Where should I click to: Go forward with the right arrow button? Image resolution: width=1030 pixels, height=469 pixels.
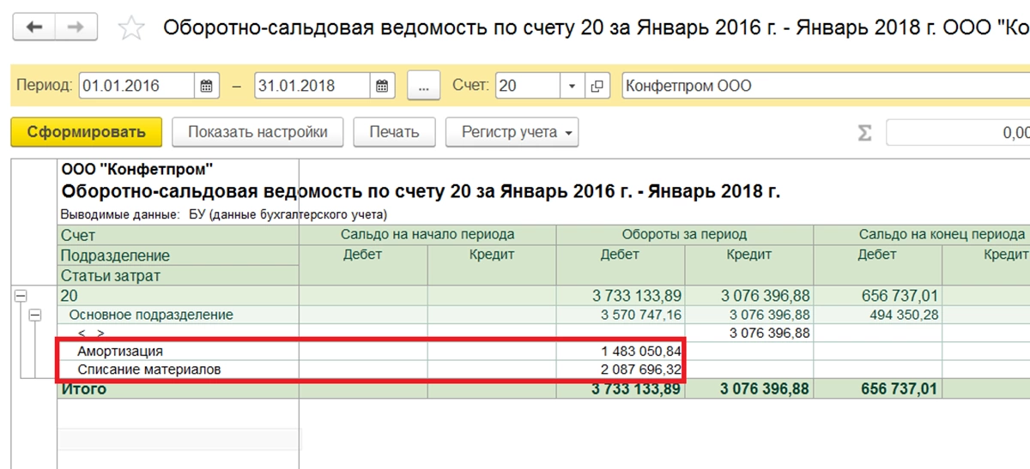tap(76, 27)
